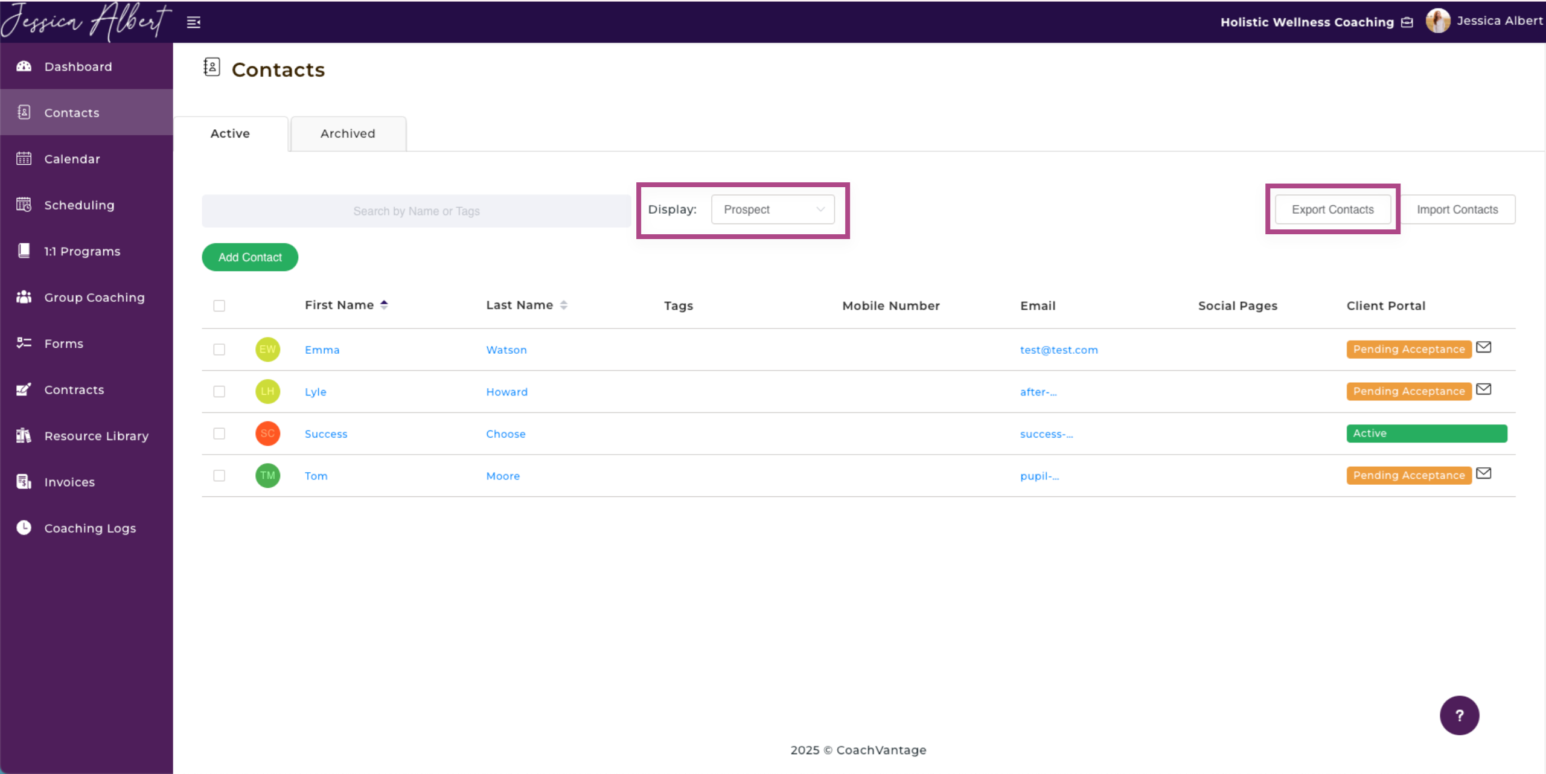
Task: Open the test@test.com email link
Action: click(x=1059, y=350)
